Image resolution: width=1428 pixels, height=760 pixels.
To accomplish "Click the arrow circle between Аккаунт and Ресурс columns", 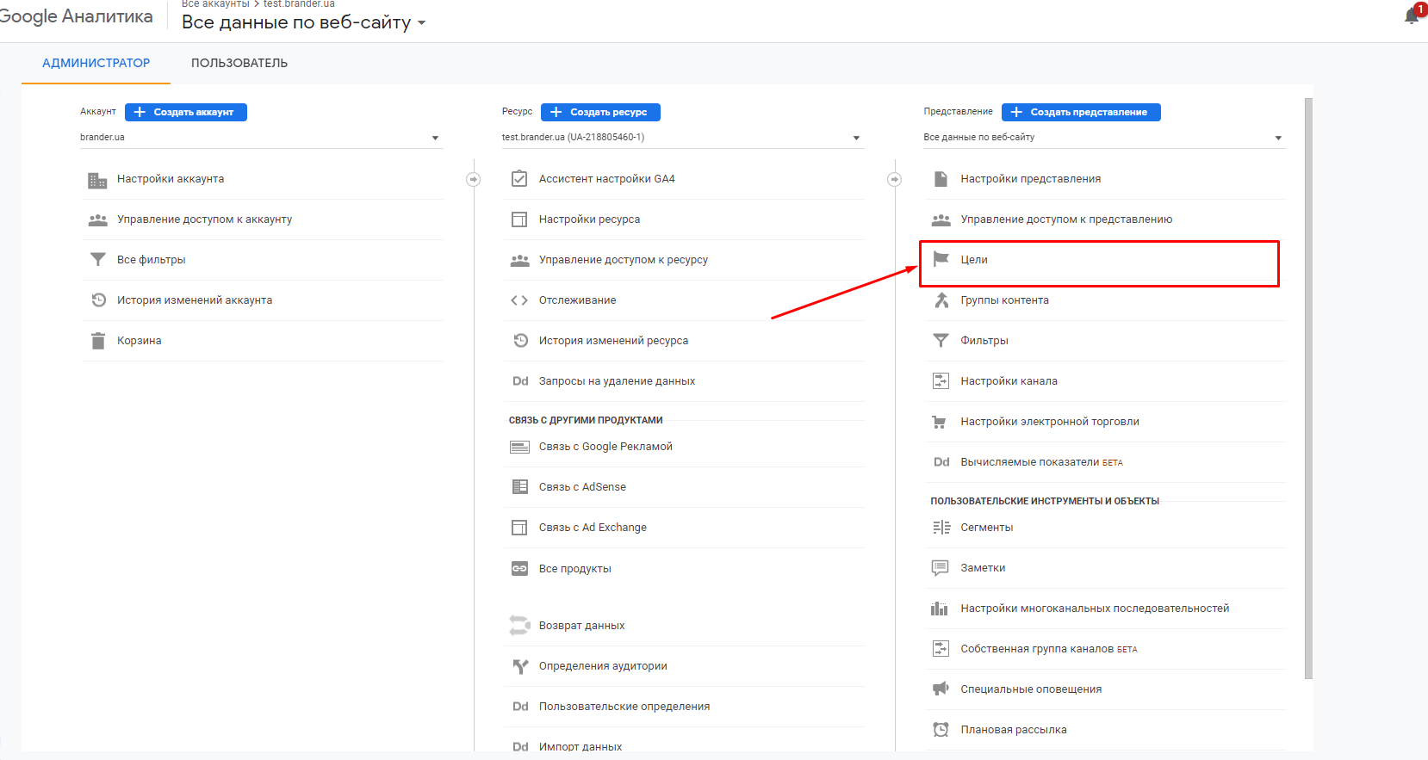I will (x=473, y=179).
